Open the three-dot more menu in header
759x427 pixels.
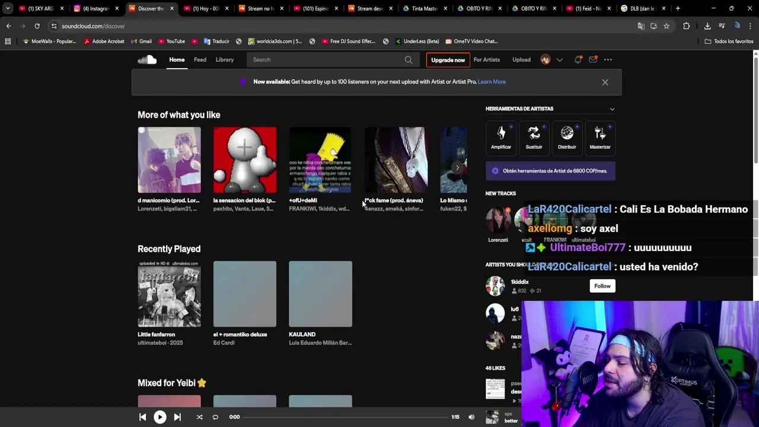point(608,59)
